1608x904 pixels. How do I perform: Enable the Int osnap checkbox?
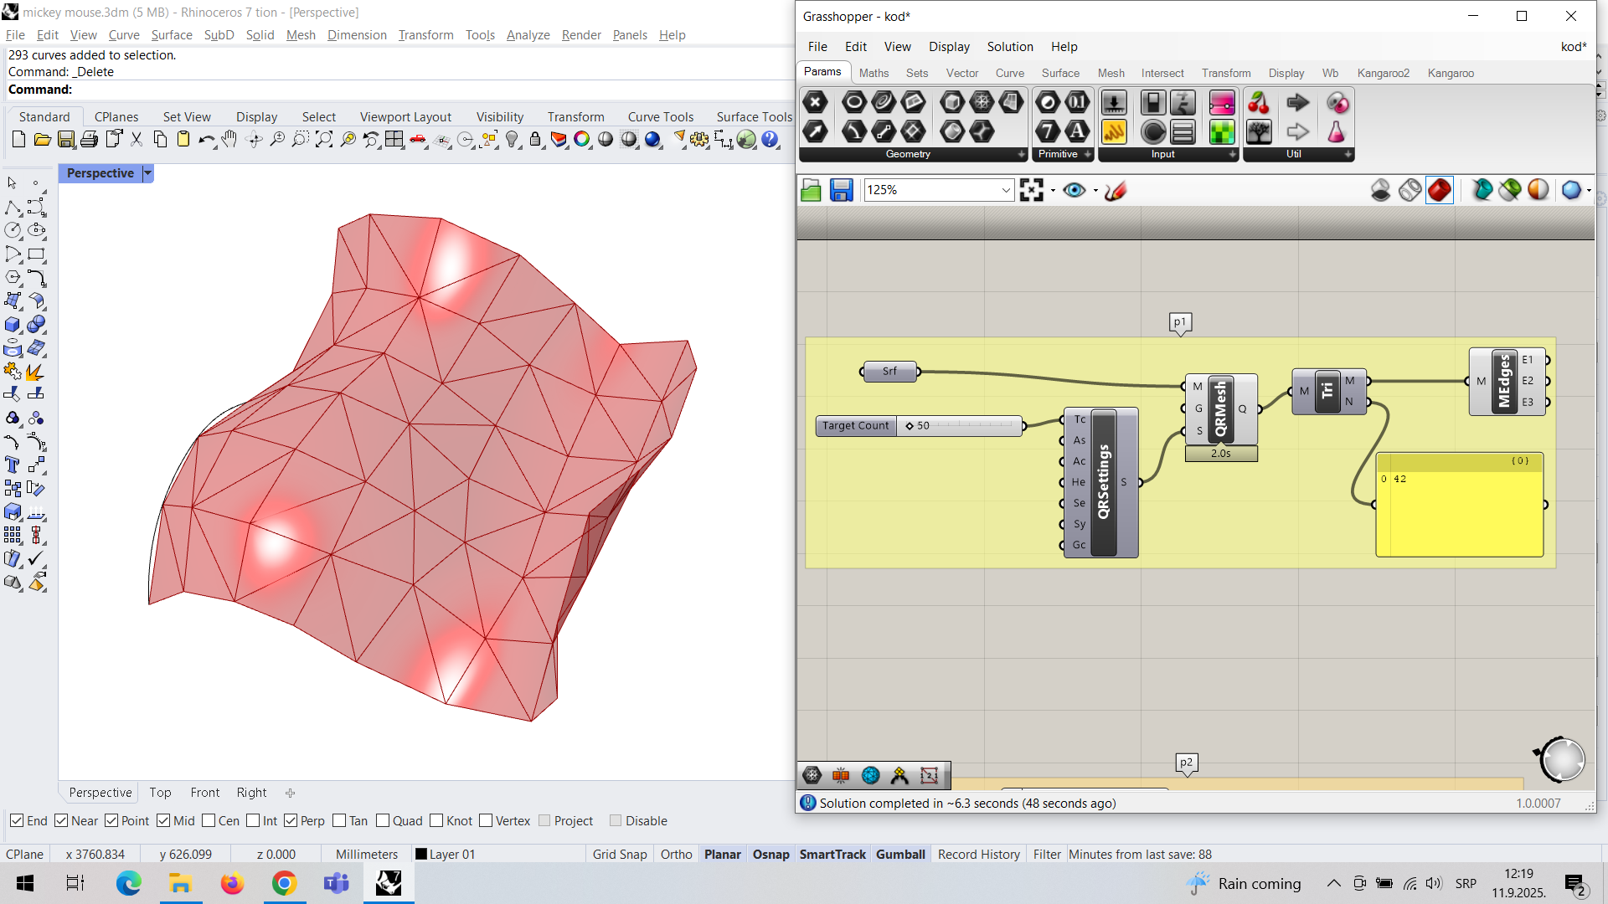click(x=253, y=820)
